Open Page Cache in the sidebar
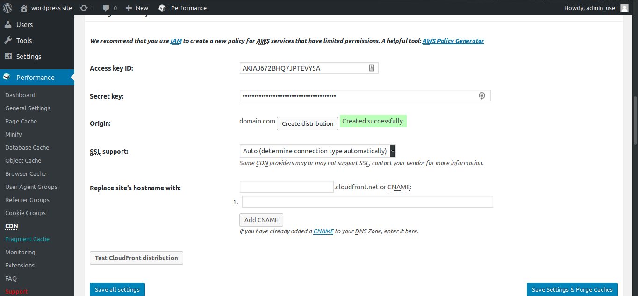This screenshot has height=296, width=638. [21, 121]
